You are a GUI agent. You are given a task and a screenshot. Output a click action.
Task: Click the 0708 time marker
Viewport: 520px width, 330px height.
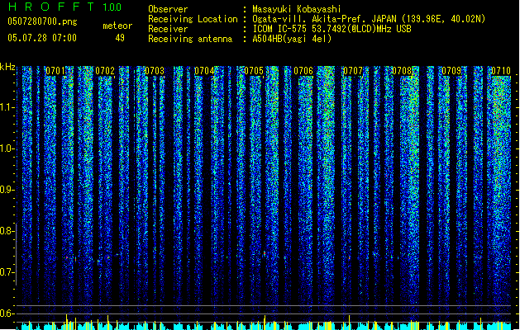tap(402, 71)
